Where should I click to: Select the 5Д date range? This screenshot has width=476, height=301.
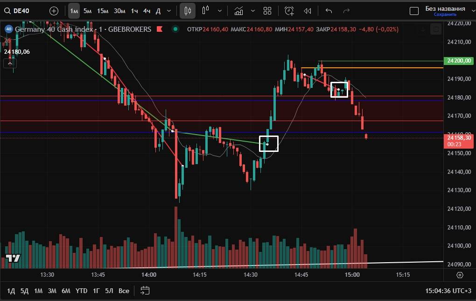click(25, 291)
